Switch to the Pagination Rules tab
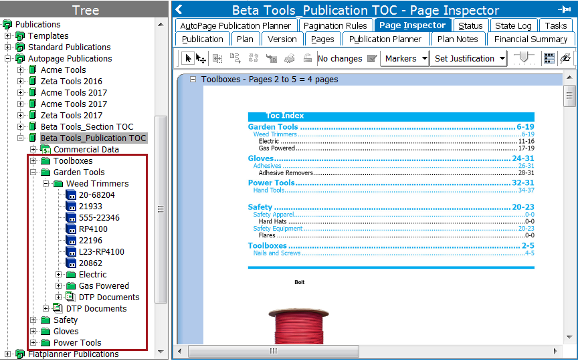578x361 pixels. click(x=334, y=25)
